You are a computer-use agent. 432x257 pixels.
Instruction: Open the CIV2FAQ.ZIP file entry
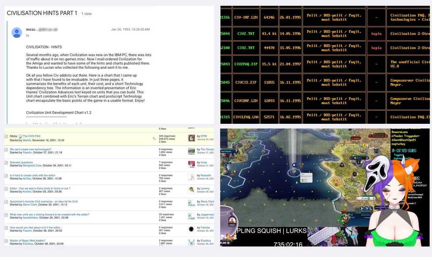[x=246, y=64]
